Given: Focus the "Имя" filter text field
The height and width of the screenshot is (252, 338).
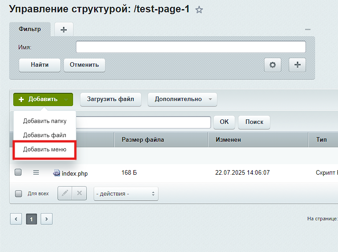Looking at the screenshot, I should (x=191, y=47).
